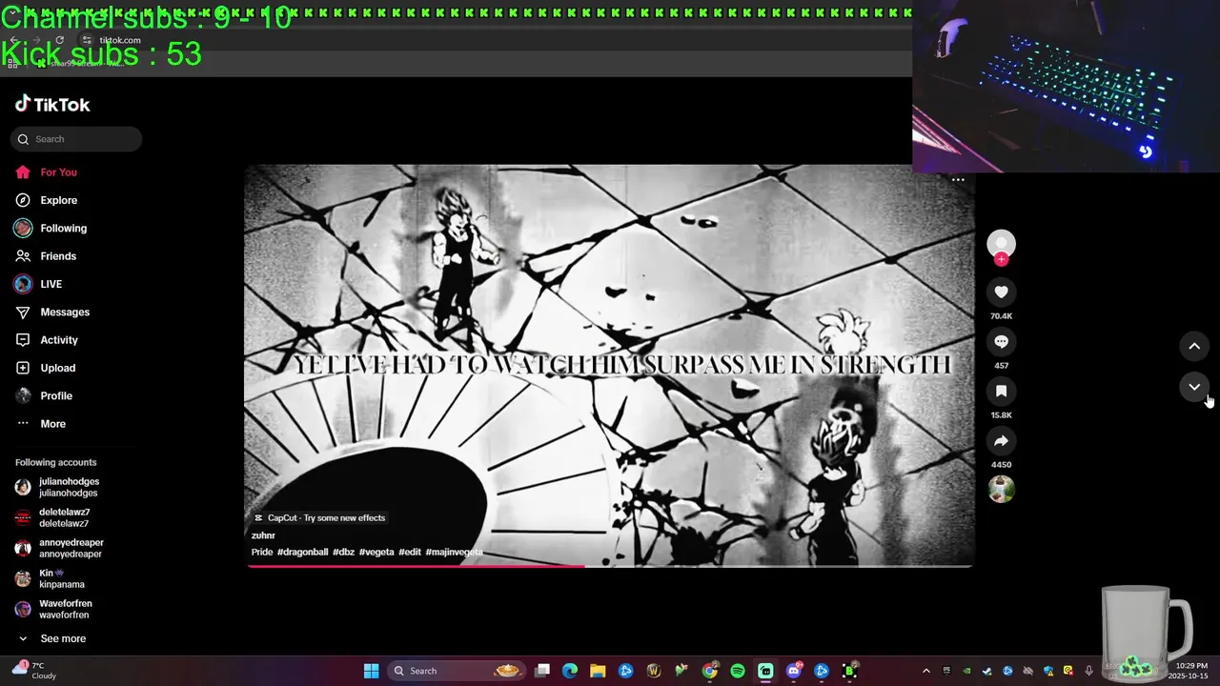1220x686 pixels.
Task: Open the comments with speech bubble icon
Action: coord(1001,342)
